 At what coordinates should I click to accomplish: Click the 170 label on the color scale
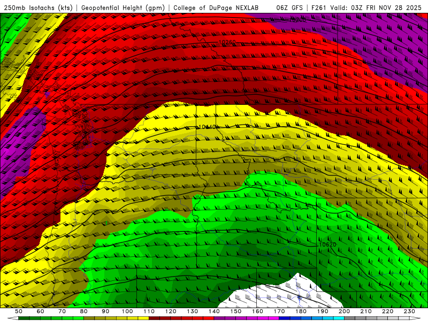tap(279, 311)
